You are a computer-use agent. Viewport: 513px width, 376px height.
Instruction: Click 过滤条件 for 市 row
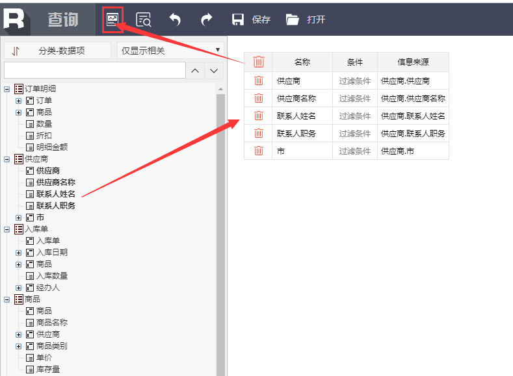pyautogui.click(x=355, y=151)
